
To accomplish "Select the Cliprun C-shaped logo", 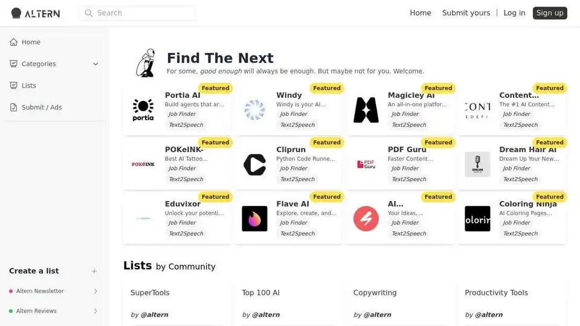I will click(254, 164).
